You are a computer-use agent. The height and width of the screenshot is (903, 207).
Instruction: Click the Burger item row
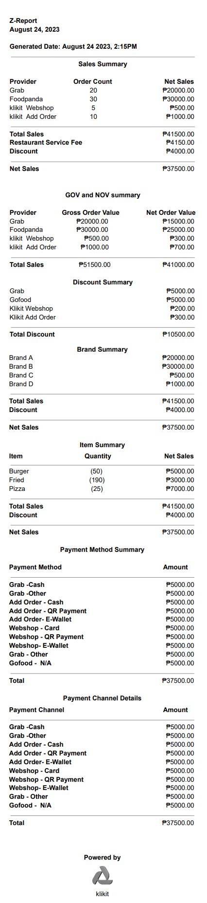coord(102,471)
